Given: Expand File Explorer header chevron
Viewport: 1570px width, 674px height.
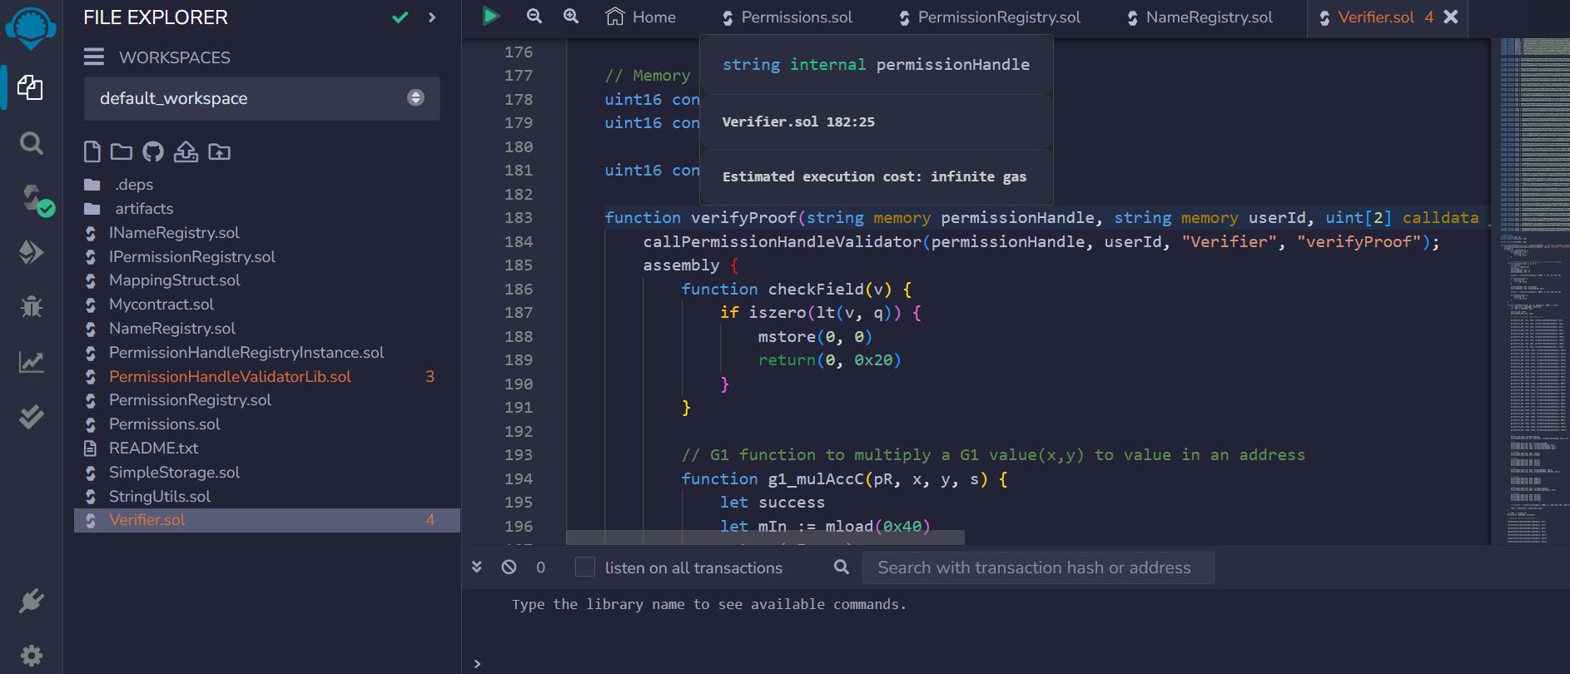Looking at the screenshot, I should (432, 17).
